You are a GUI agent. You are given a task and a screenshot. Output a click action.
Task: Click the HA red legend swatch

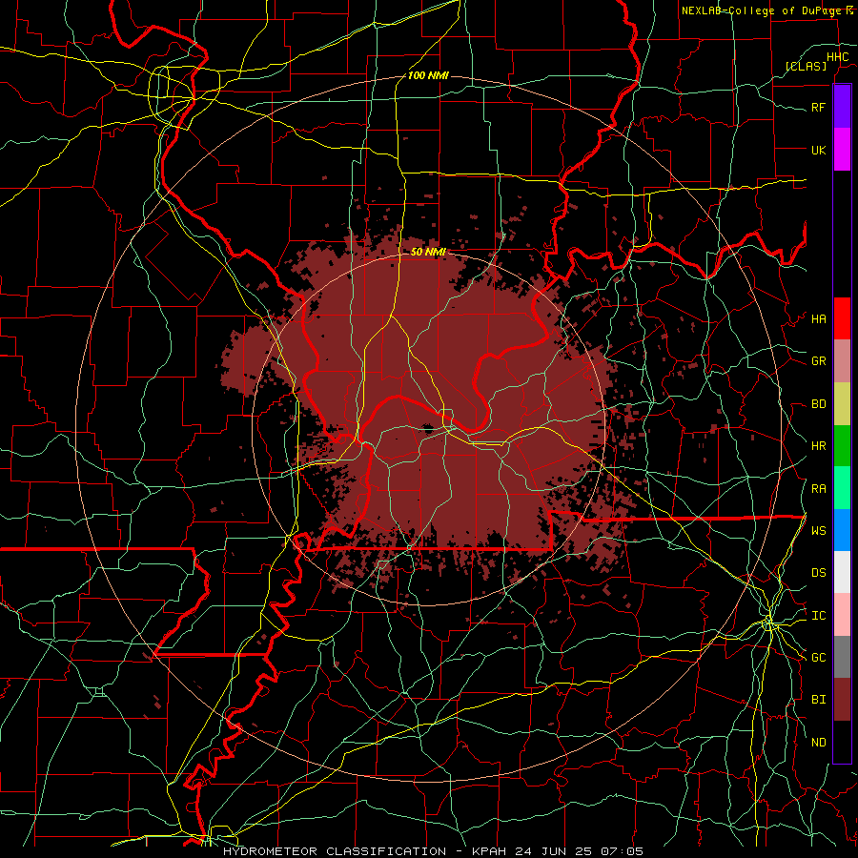842,318
